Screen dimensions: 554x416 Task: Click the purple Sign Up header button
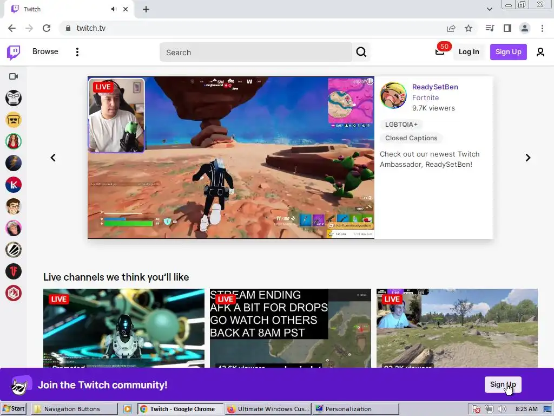(508, 52)
